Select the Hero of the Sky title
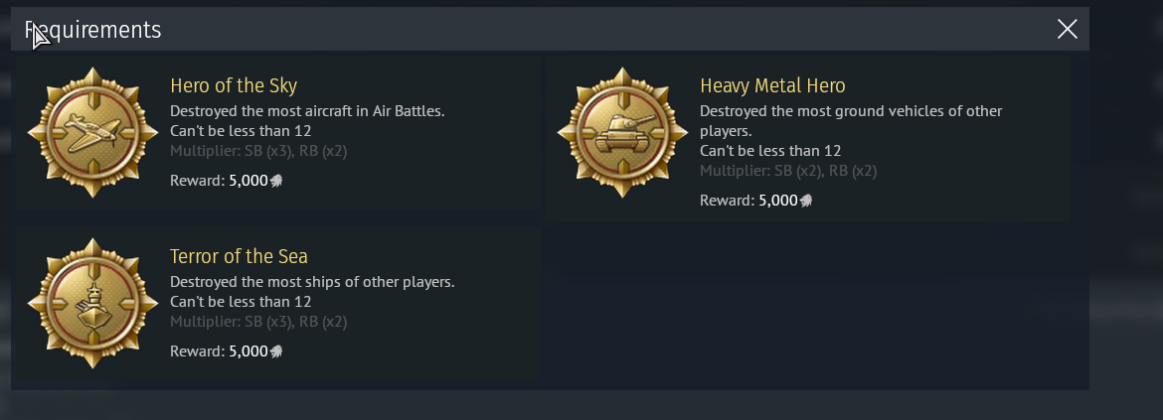 pos(234,86)
